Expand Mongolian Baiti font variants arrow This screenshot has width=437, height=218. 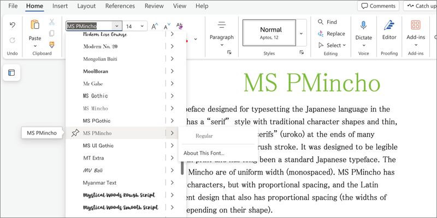pyautogui.click(x=172, y=59)
